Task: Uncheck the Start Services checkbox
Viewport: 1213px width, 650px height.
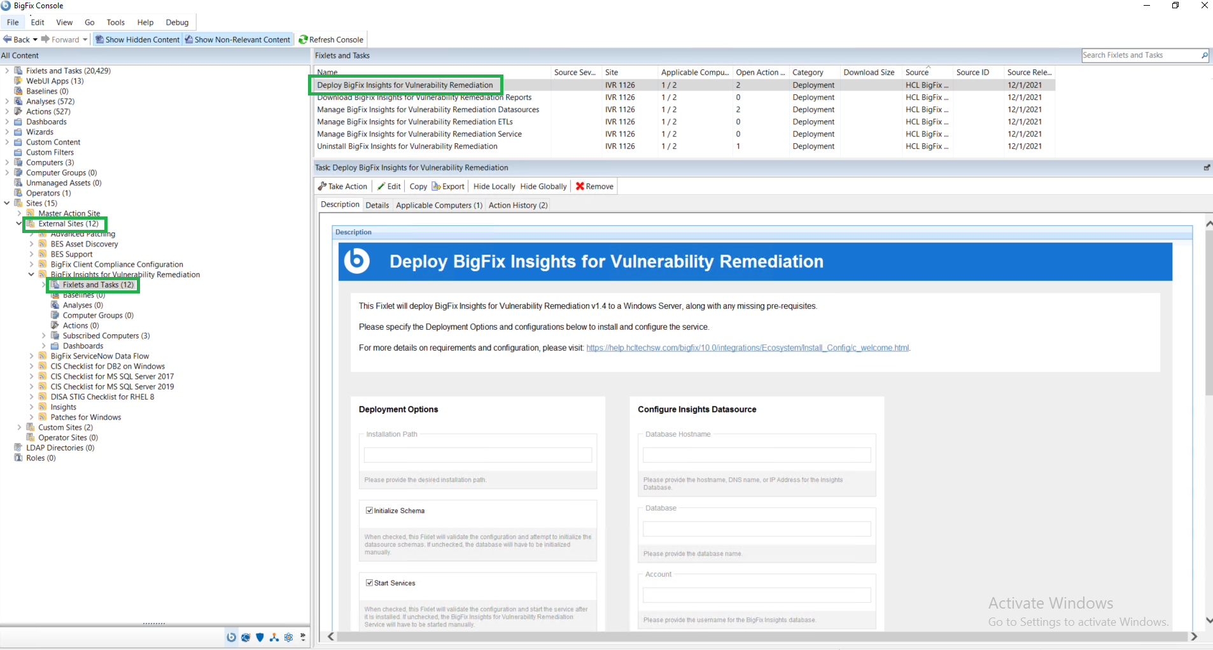Action: 369,583
